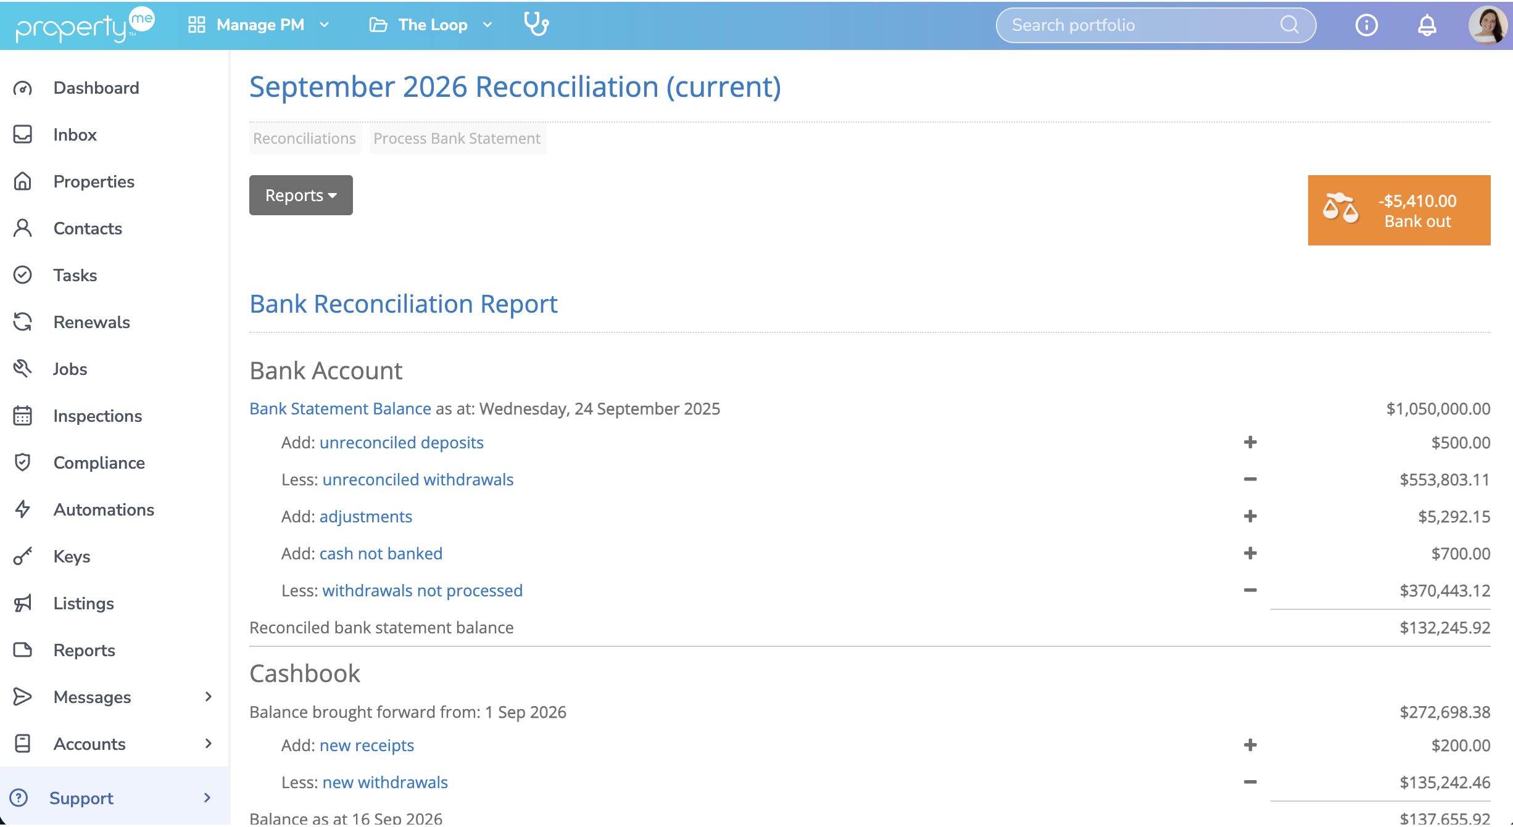Open the unreconciled deposits link
The width and height of the screenshot is (1513, 827).
(401, 443)
